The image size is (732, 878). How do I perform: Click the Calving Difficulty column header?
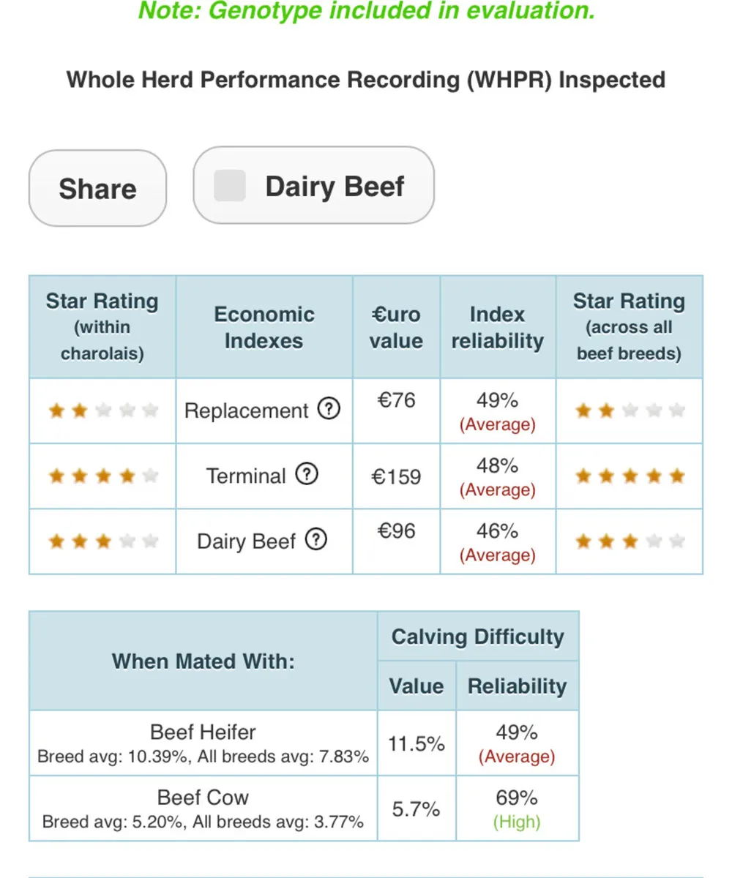click(477, 637)
